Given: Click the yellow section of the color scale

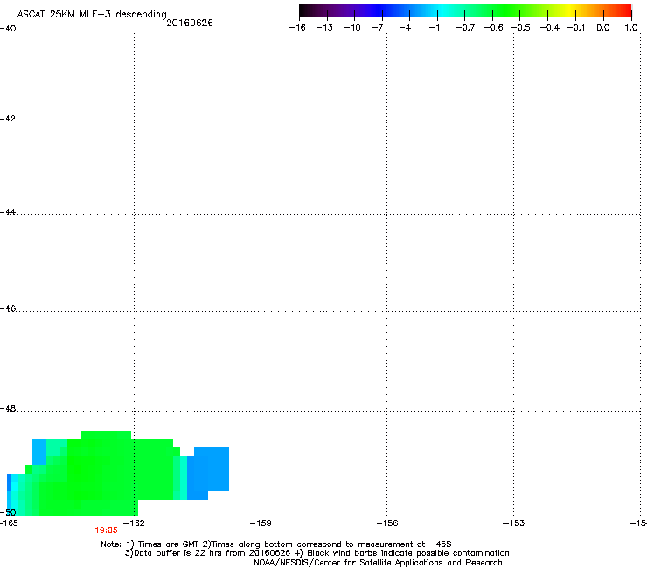Looking at the screenshot, I should [569, 11].
